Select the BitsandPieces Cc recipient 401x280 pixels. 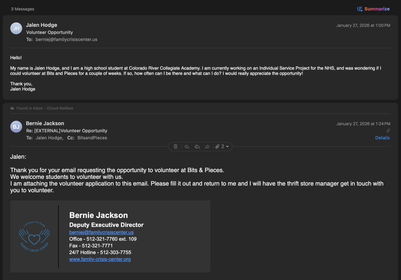click(x=92, y=138)
